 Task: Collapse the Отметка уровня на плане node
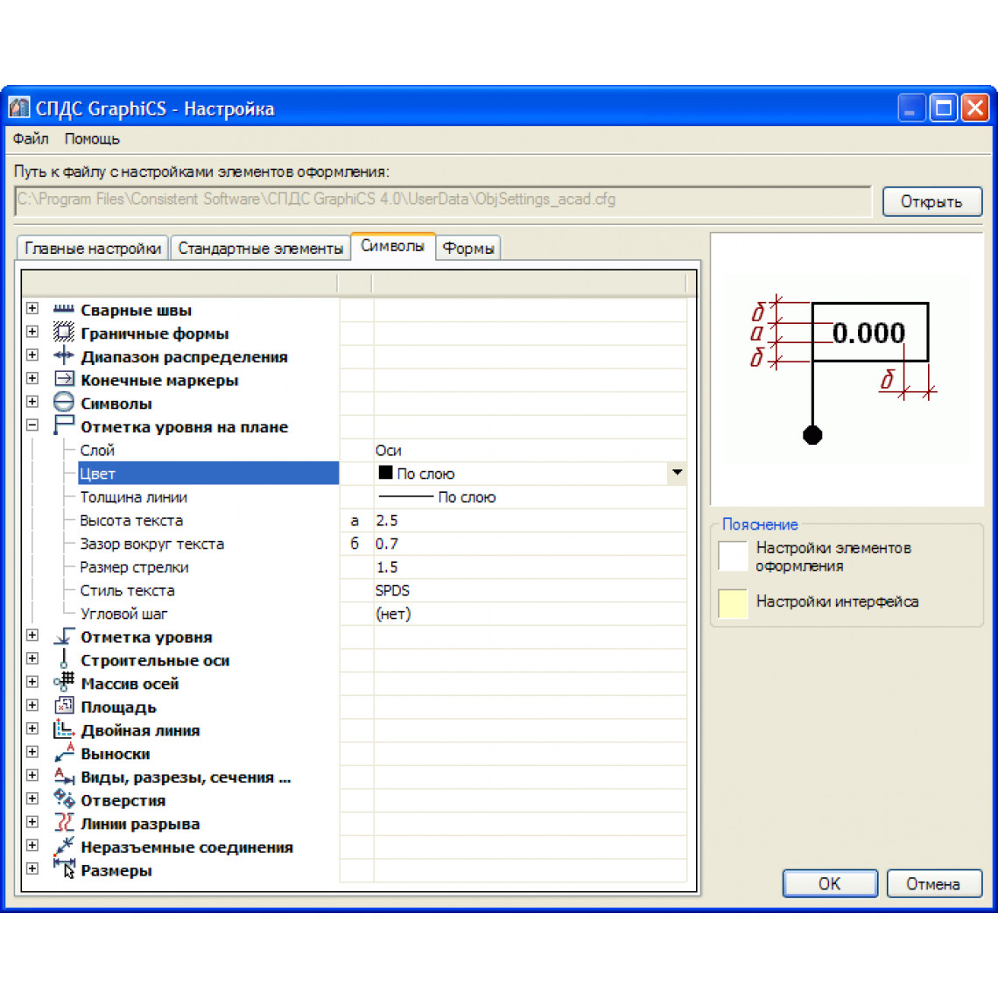click(x=32, y=425)
